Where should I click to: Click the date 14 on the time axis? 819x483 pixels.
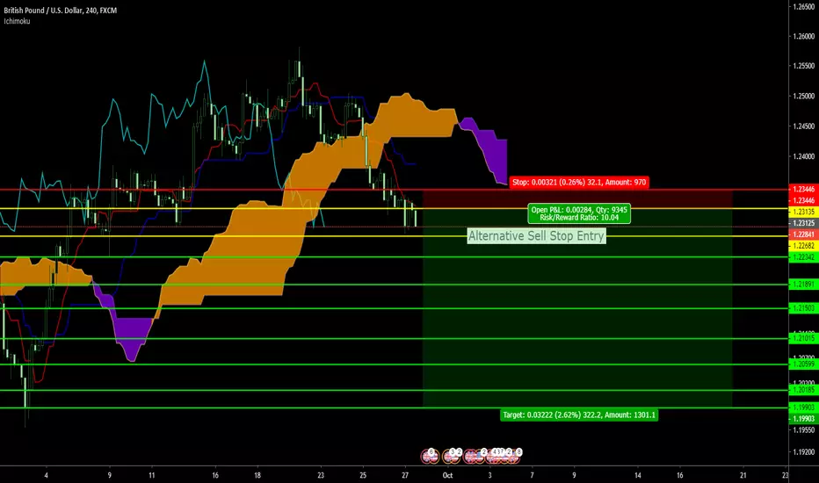pos(638,475)
